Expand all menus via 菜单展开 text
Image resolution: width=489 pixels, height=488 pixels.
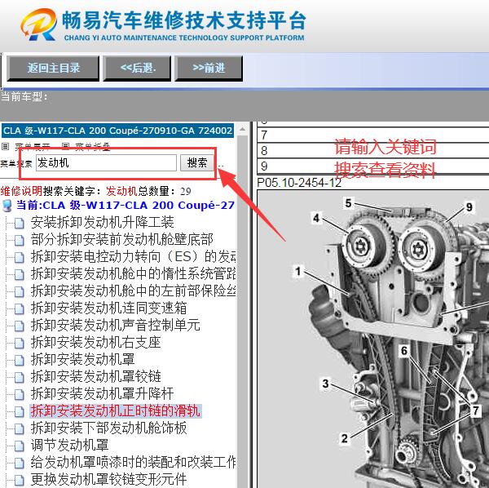33,146
